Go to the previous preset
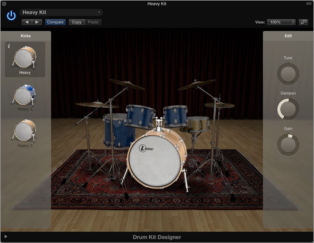The image size is (314, 243). 27,22
